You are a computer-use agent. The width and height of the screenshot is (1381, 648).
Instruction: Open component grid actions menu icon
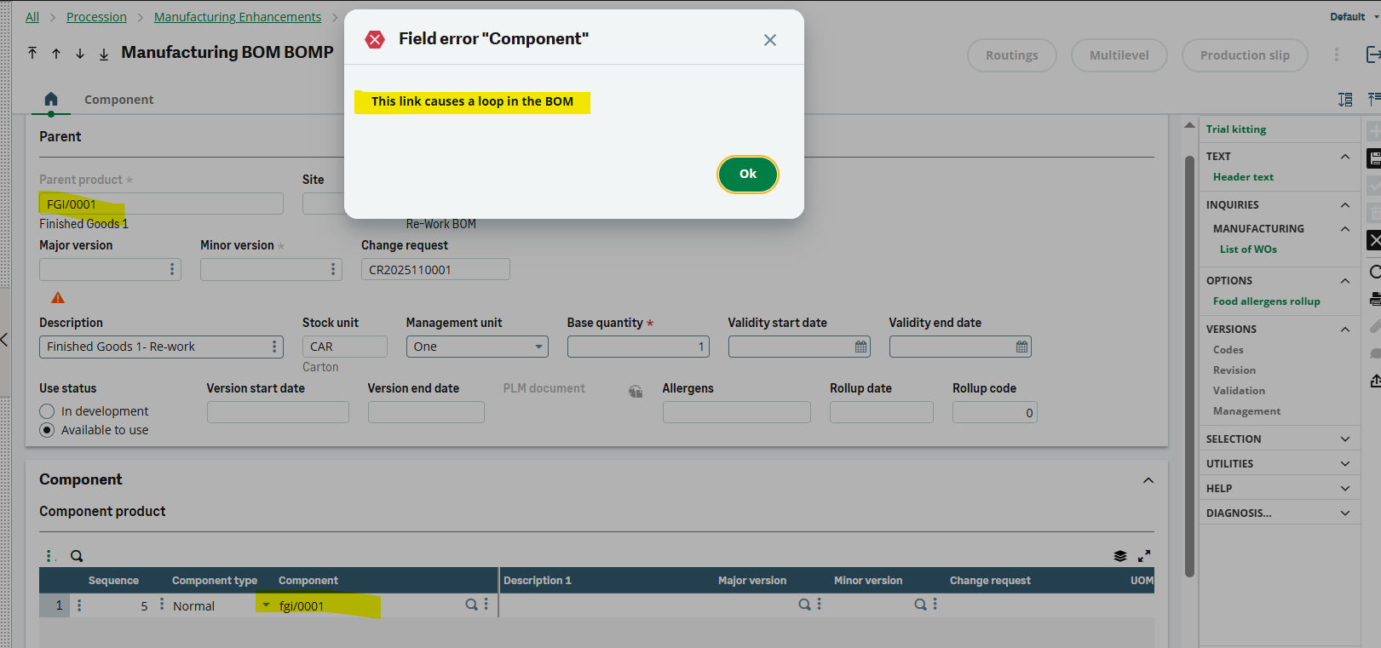[49, 556]
